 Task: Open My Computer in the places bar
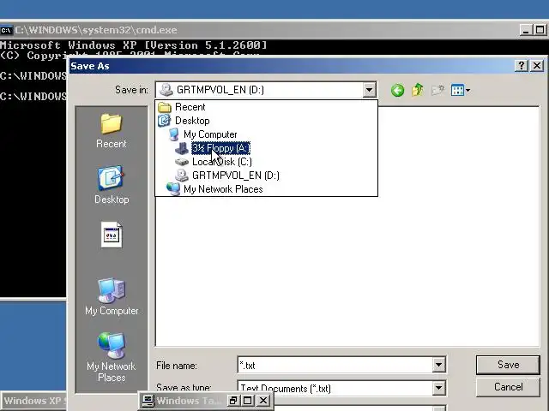[112, 297]
